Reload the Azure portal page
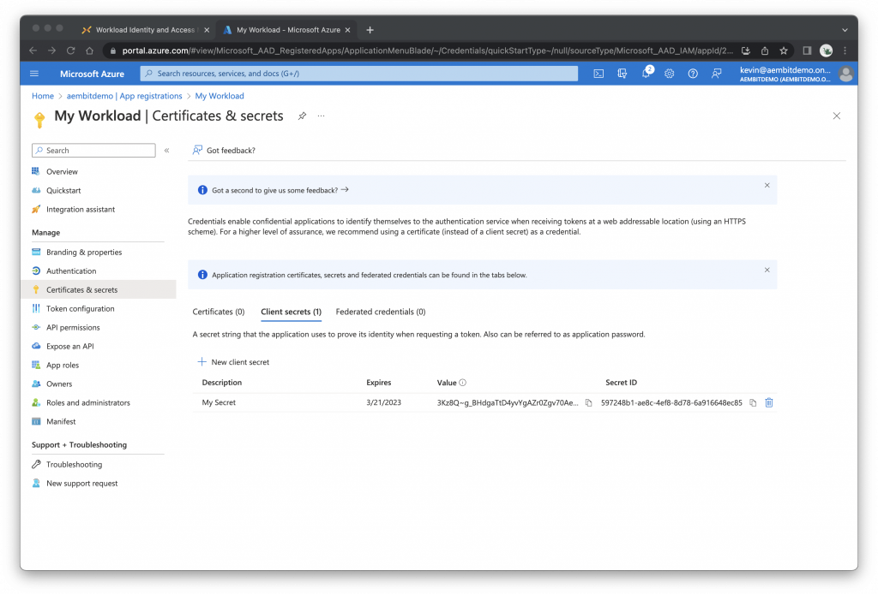The height and width of the screenshot is (595, 878). (70, 51)
